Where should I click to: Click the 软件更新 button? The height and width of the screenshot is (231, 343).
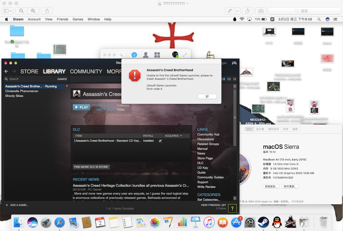(x=290, y=187)
